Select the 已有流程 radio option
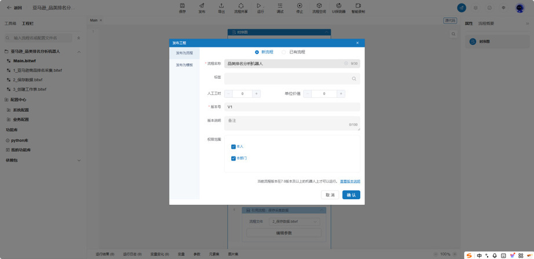This screenshot has height=259, width=534. (x=283, y=52)
